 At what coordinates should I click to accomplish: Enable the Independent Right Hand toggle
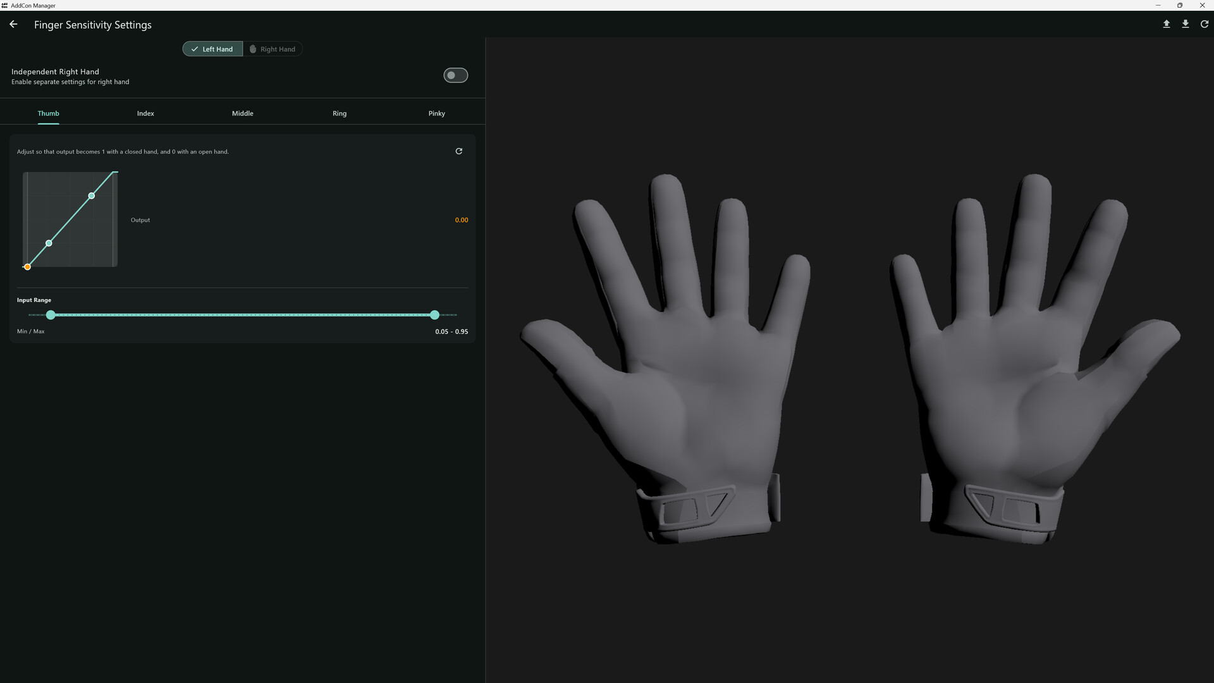(x=455, y=75)
